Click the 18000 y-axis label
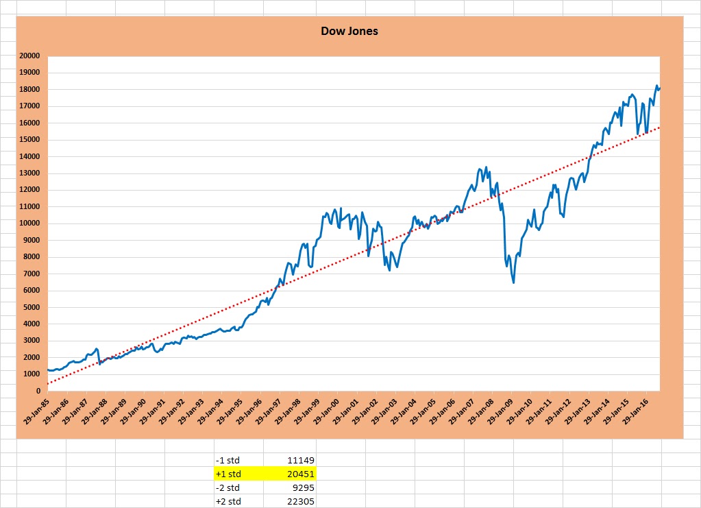 click(29, 89)
